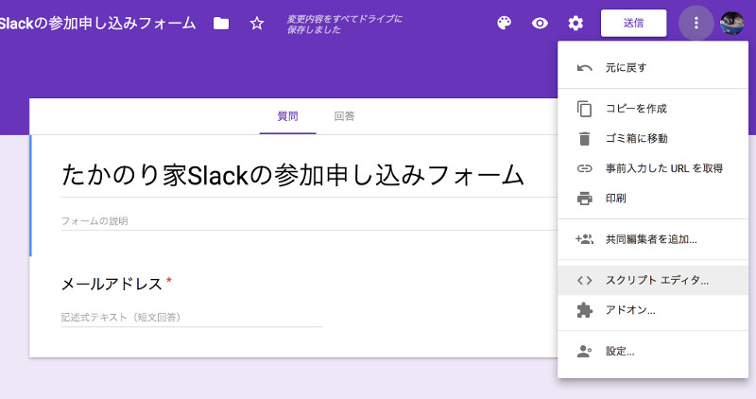Open スクリプト エディタ... from the menu
Viewport: 756px width, 399px height.
[653, 280]
